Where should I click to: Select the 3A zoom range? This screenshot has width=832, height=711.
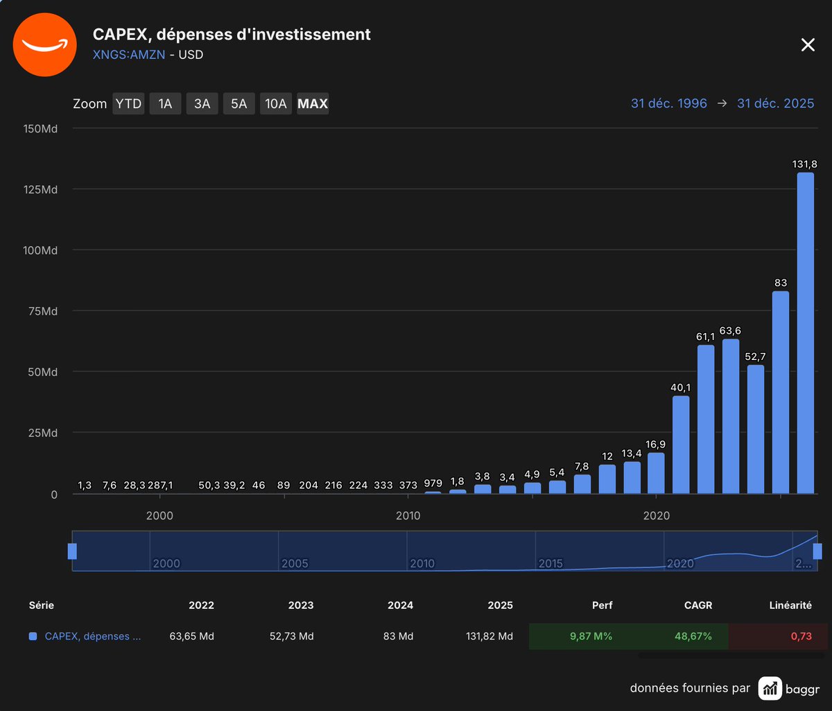(x=202, y=103)
